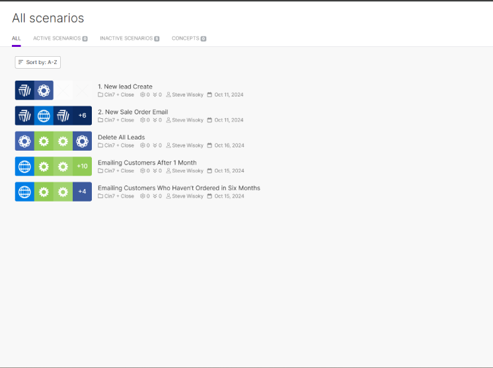Viewport: 493px width, 368px height.
Task: Click the Close module icon in New lead Create
Action: point(44,91)
